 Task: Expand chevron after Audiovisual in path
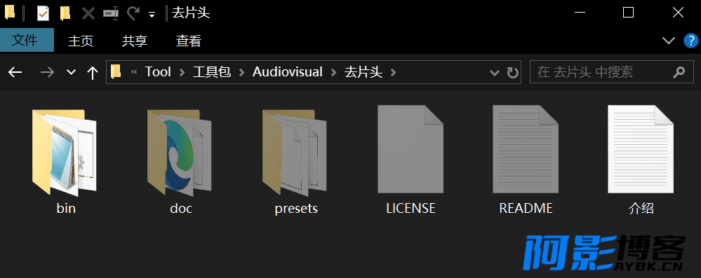click(x=333, y=72)
